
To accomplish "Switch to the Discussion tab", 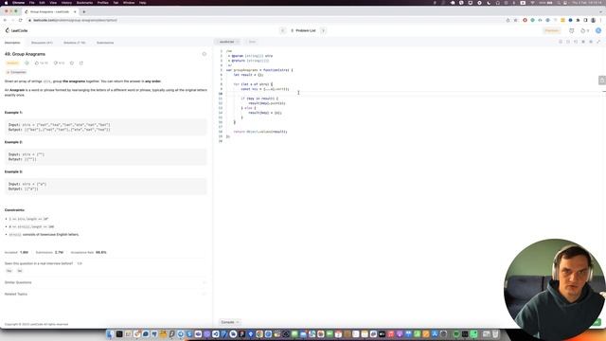I will pos(42,43).
